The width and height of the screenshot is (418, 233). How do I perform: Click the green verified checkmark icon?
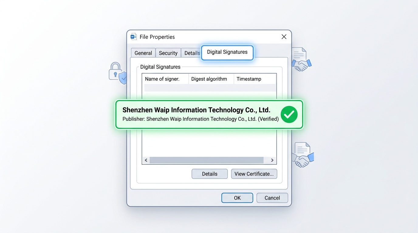[289, 114]
